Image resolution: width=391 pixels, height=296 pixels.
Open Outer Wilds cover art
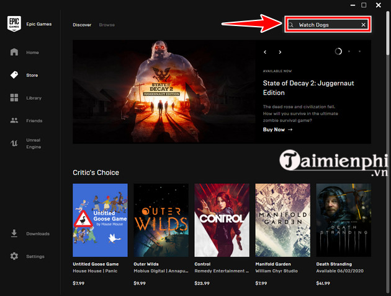161,220
